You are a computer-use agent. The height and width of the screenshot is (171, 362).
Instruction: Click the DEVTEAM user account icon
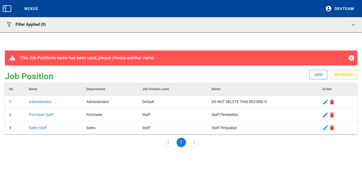click(328, 9)
